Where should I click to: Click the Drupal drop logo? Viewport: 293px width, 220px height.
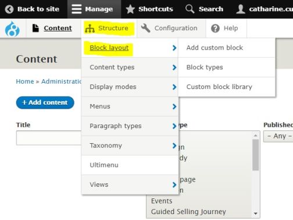[x=12, y=29]
